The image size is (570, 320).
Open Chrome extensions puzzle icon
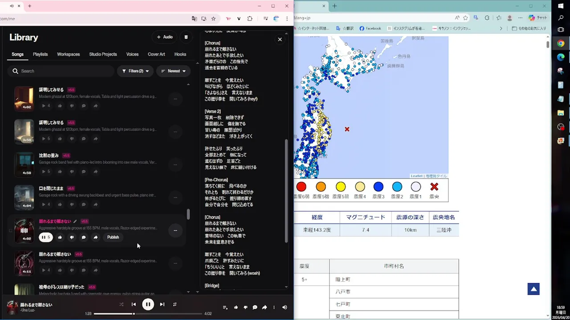pyautogui.click(x=249, y=19)
